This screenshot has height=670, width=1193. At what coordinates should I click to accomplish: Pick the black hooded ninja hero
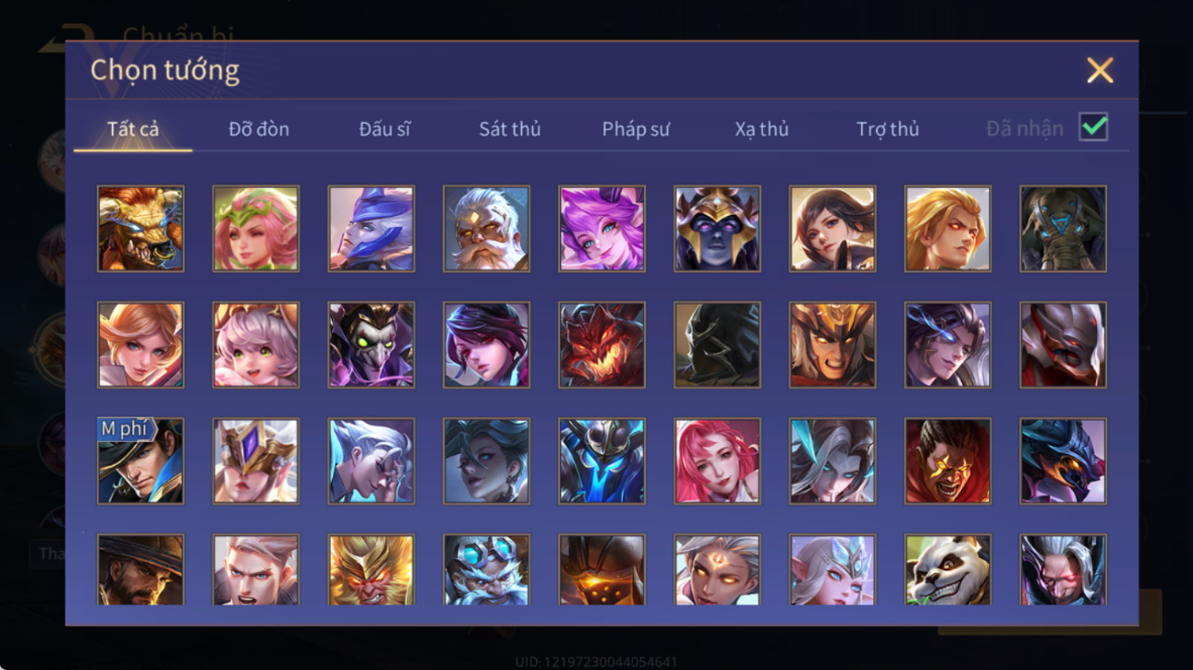click(x=717, y=345)
